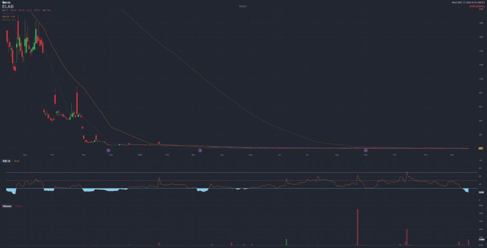Screen dimensions: 487x248
Task: Click the 2025 label on time axis
Action: [140, 155]
